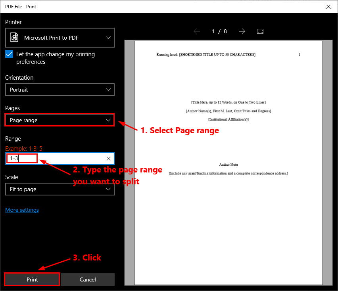338x291 pixels.
Task: Uncheck 'Let the app change my printing preferences'
Action: (x=9, y=54)
